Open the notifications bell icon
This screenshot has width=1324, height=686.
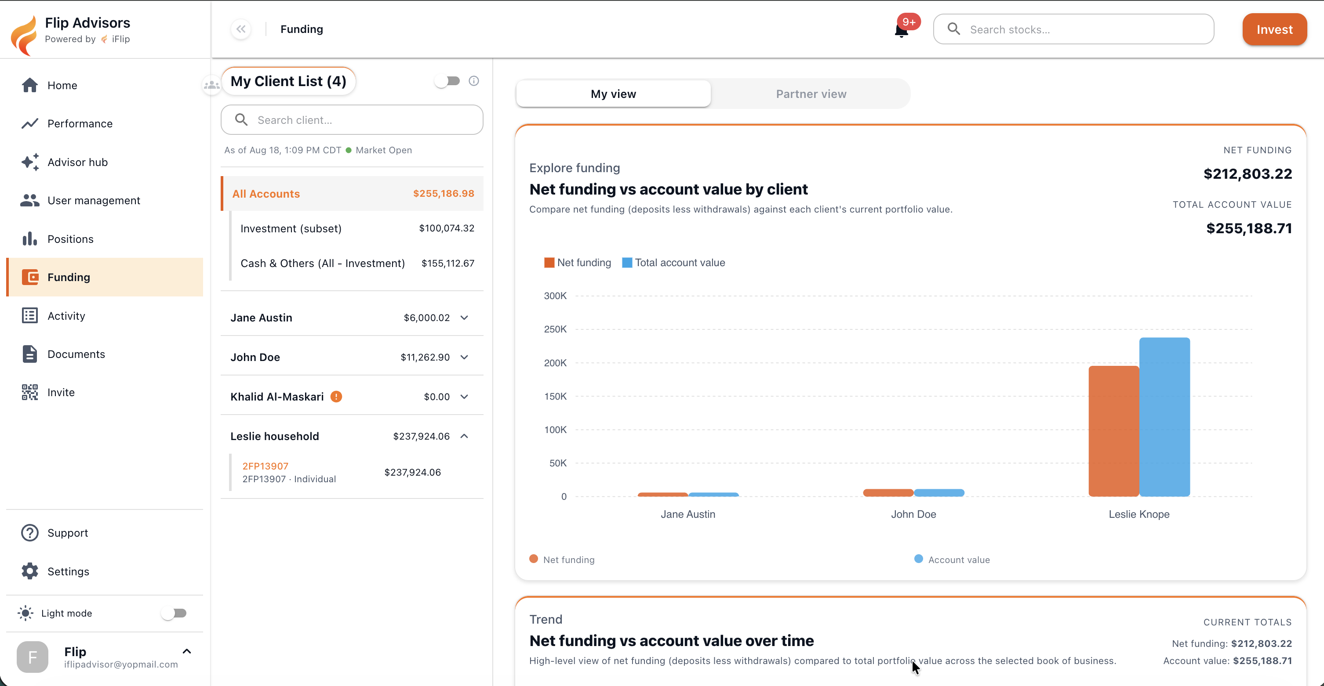coord(902,30)
